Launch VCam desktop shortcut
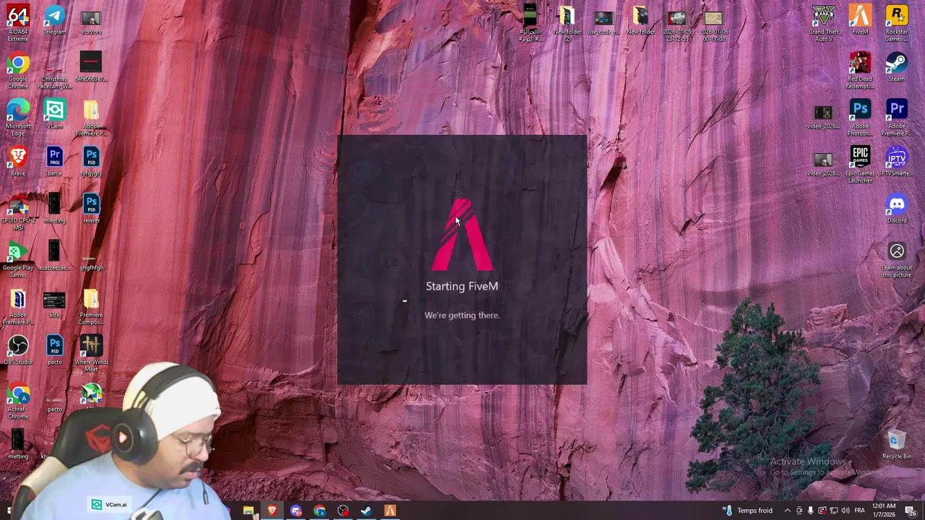Screen dimensions: 925x520 pos(54,114)
